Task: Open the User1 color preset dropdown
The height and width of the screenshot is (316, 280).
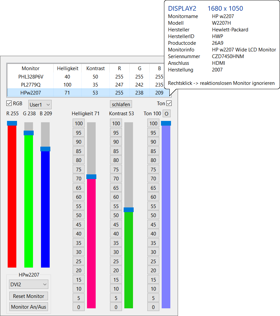Action: pyautogui.click(x=40, y=105)
